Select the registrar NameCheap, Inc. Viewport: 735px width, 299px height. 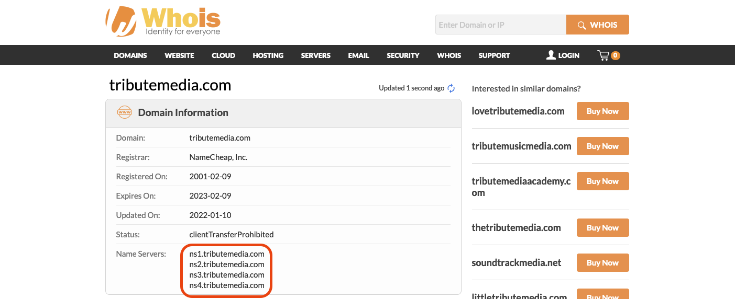[218, 157]
